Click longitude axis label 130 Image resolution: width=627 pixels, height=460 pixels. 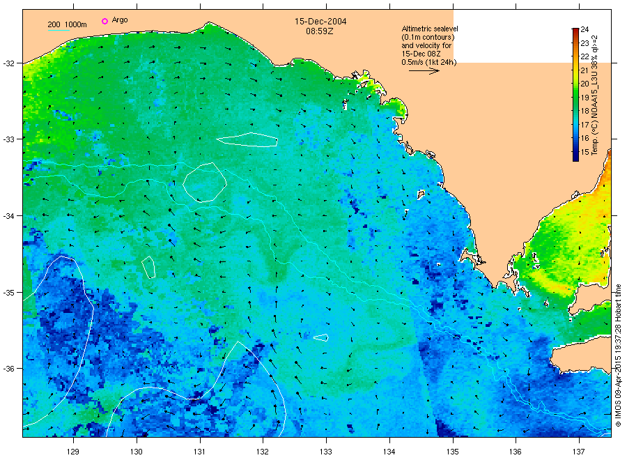pos(137,452)
